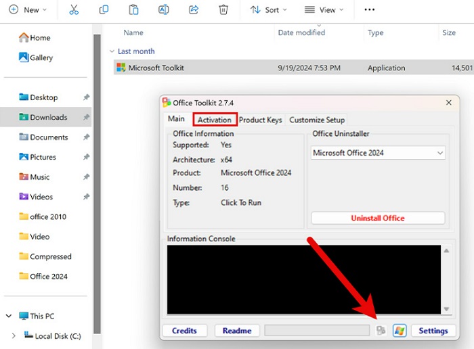Viewport: 474px width, 349px height.
Task: Click the console scrollbar down arrow
Action: pyautogui.click(x=446, y=309)
